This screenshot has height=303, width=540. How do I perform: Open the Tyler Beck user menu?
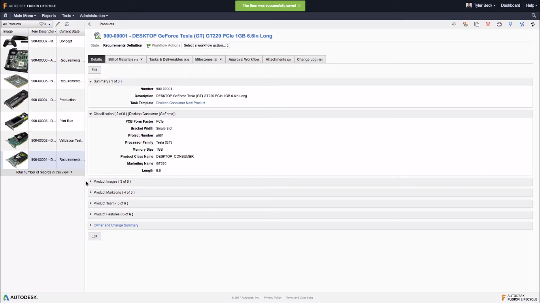[x=484, y=6]
